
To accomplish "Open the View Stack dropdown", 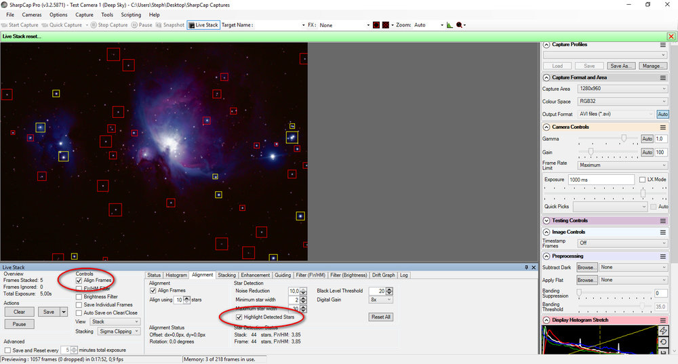I will tap(115, 321).
